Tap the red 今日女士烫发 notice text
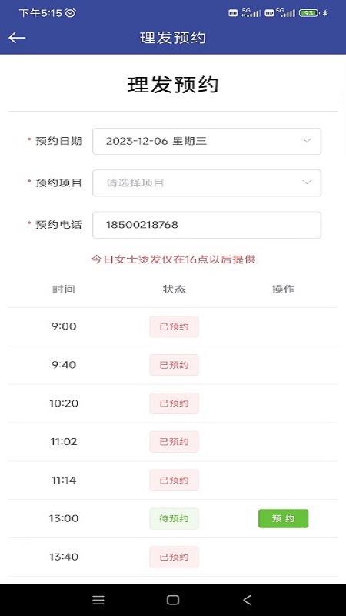The image size is (346, 616). (x=174, y=259)
